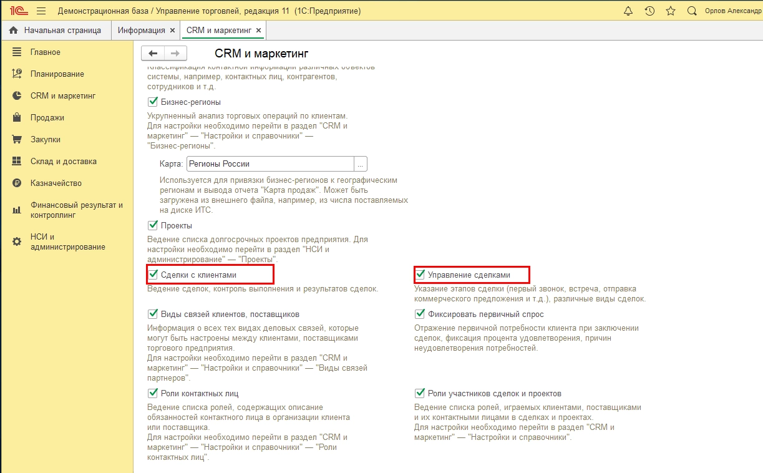
Task: Click the user name Орлов Александр
Action: 733,11
